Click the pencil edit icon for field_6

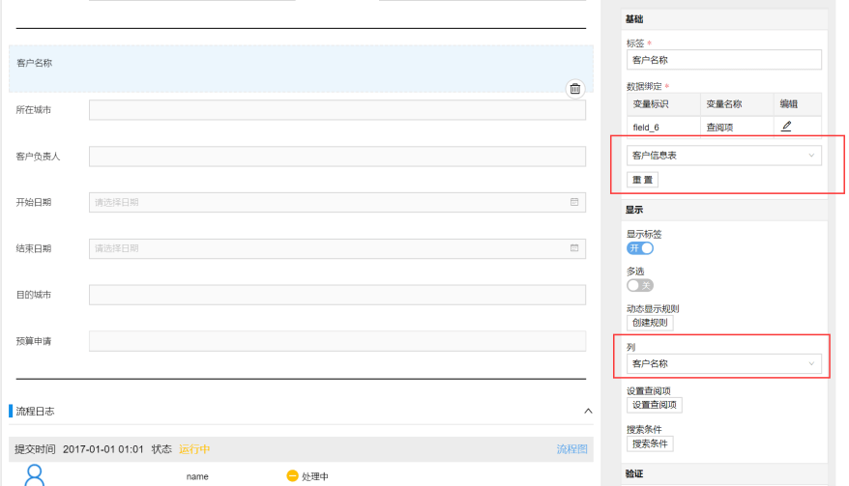(786, 127)
